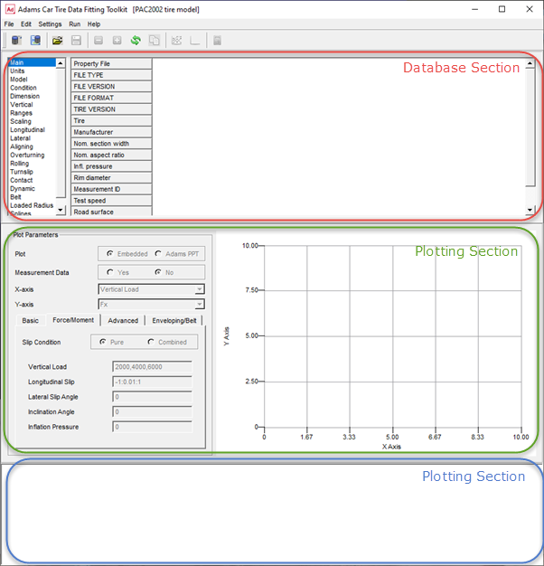Click the tire database icon in toolbar
544x566 pixels.
tap(16, 41)
